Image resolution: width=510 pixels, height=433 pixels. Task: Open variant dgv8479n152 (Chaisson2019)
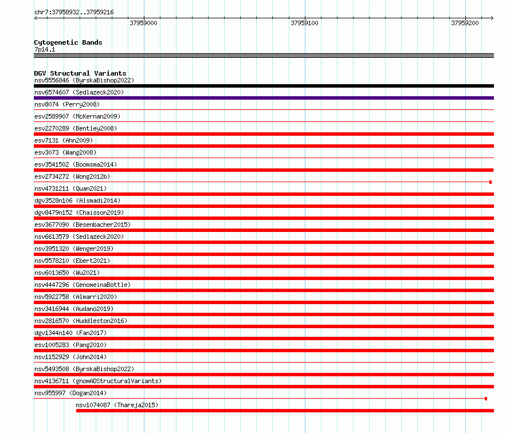79,212
